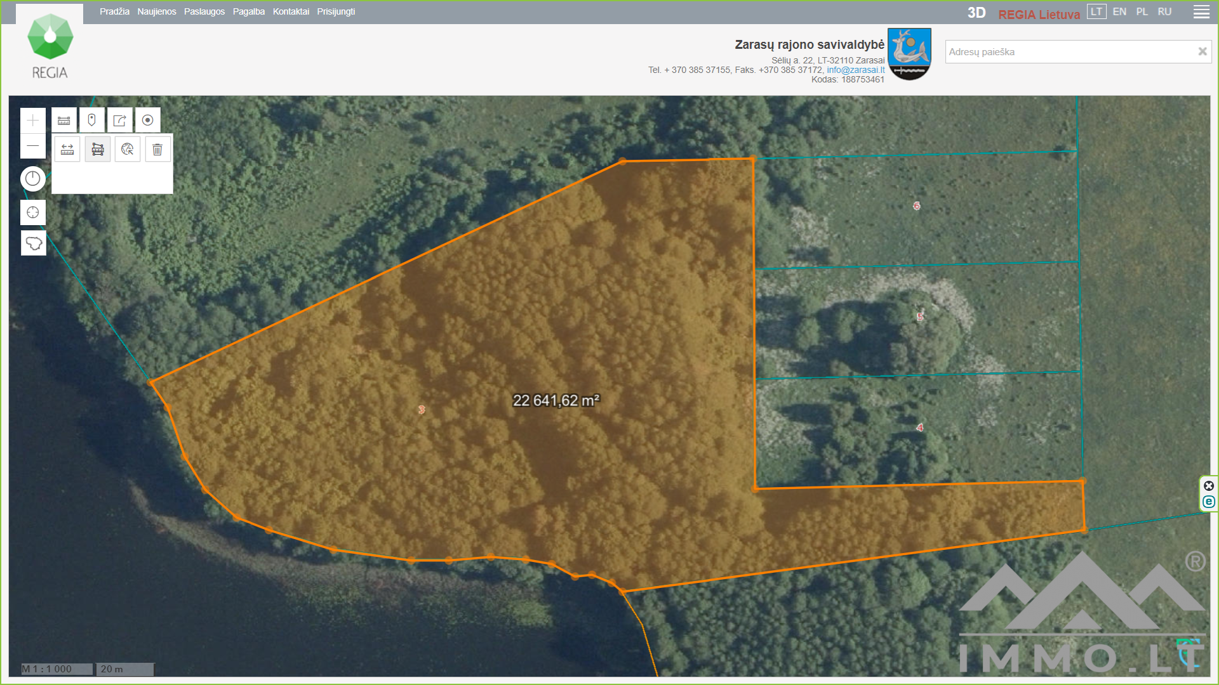
Task: Switch language to EN
Action: click(x=1119, y=11)
